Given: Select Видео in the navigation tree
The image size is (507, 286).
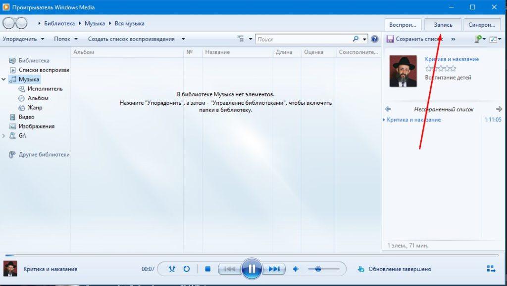Looking at the screenshot, I should (22, 117).
